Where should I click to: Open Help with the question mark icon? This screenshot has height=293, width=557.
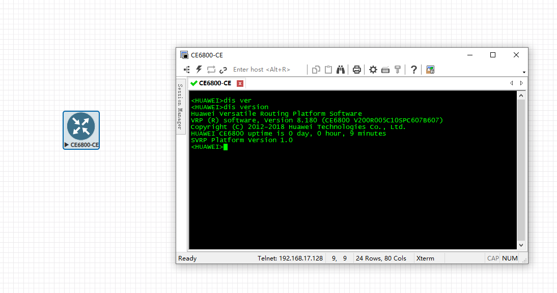pyautogui.click(x=413, y=70)
